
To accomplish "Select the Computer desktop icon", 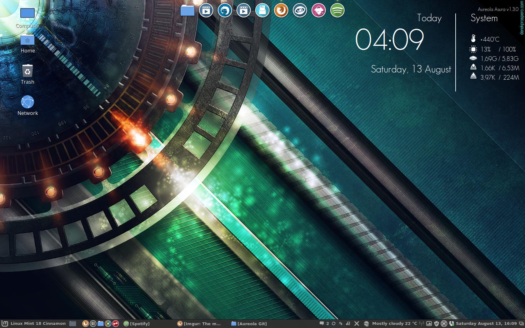I will (x=27, y=18).
